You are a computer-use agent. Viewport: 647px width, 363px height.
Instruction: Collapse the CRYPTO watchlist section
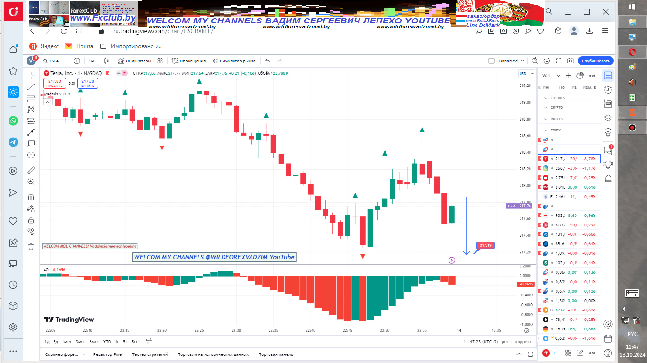click(x=546, y=108)
